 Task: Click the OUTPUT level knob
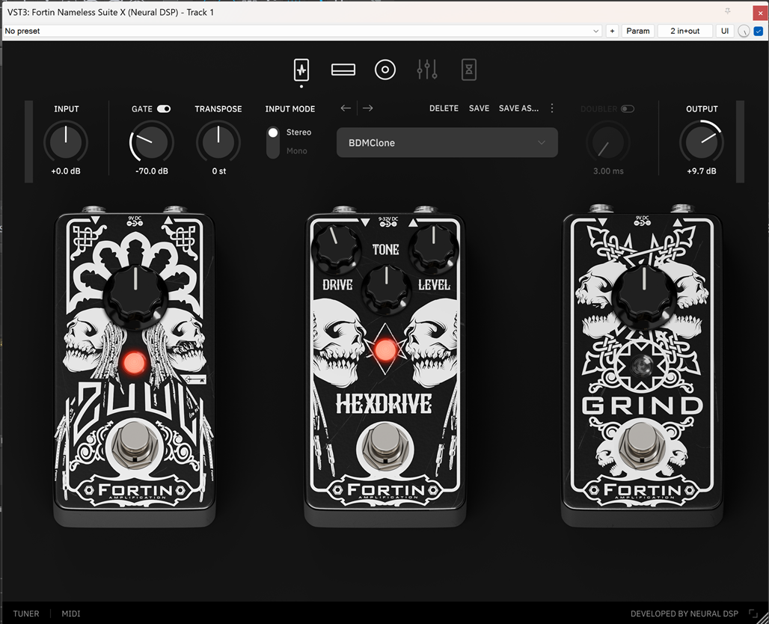tap(702, 141)
